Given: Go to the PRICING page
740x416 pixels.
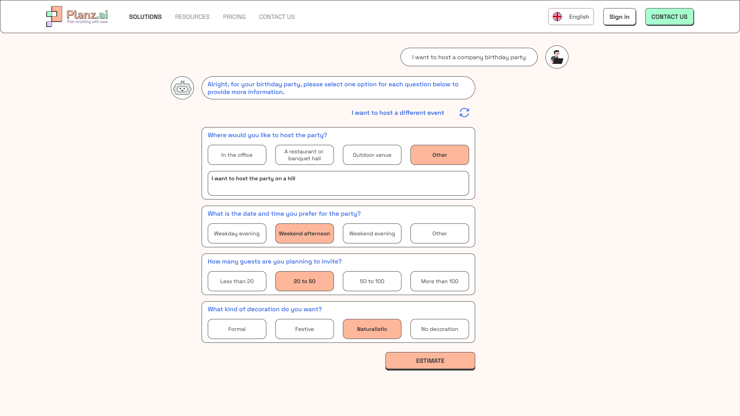Looking at the screenshot, I should (234, 17).
